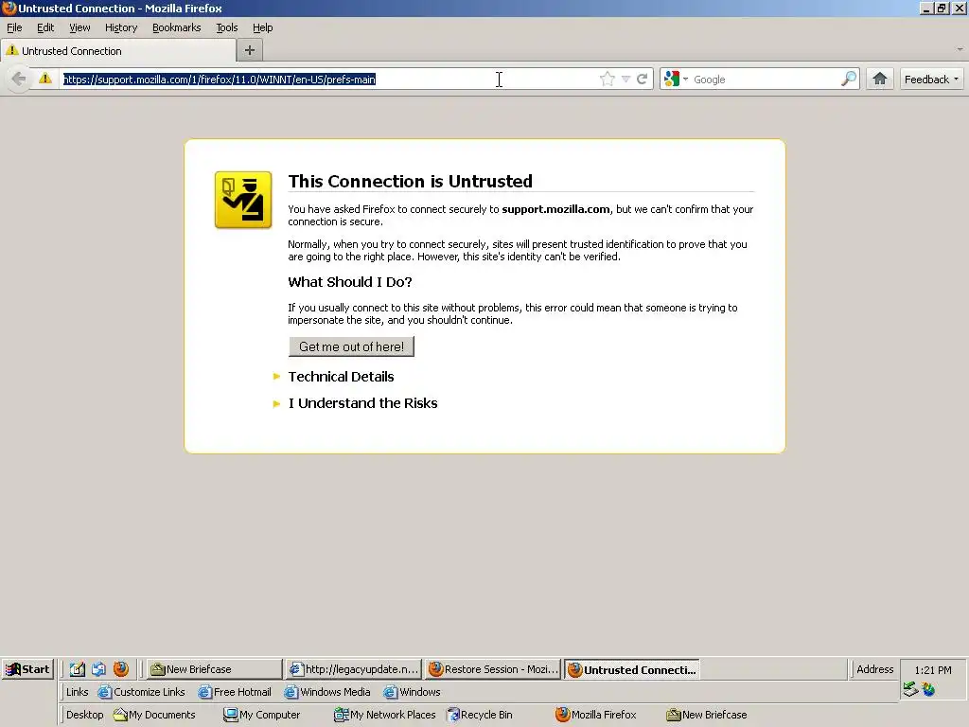Click the magnifier search icon
The image size is (969, 727).
pyautogui.click(x=849, y=80)
